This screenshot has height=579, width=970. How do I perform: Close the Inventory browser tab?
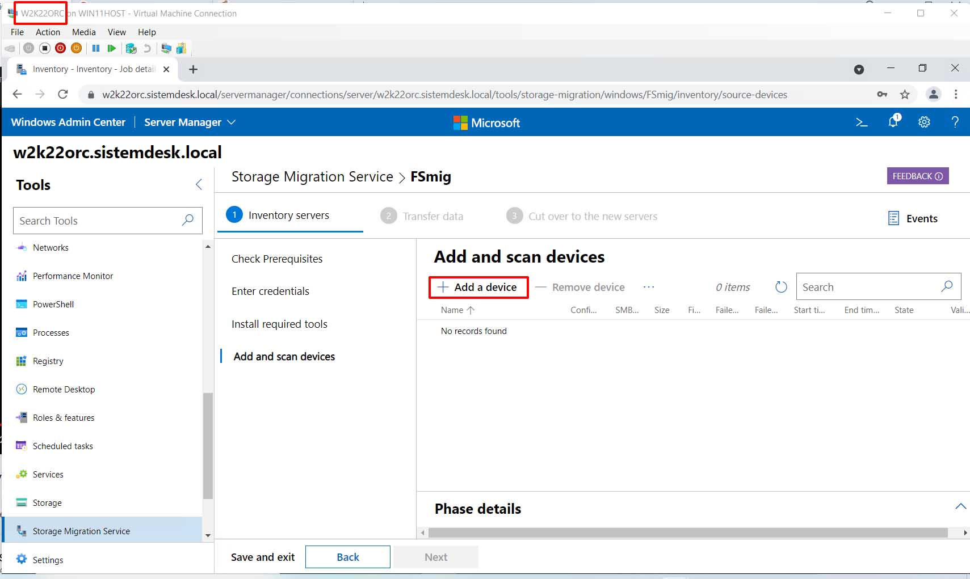pyautogui.click(x=166, y=69)
